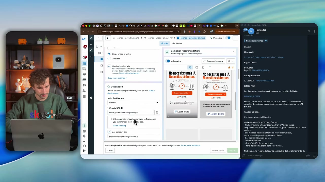
Task: Uncheck the Use a display link checkbox
Action: (109, 132)
